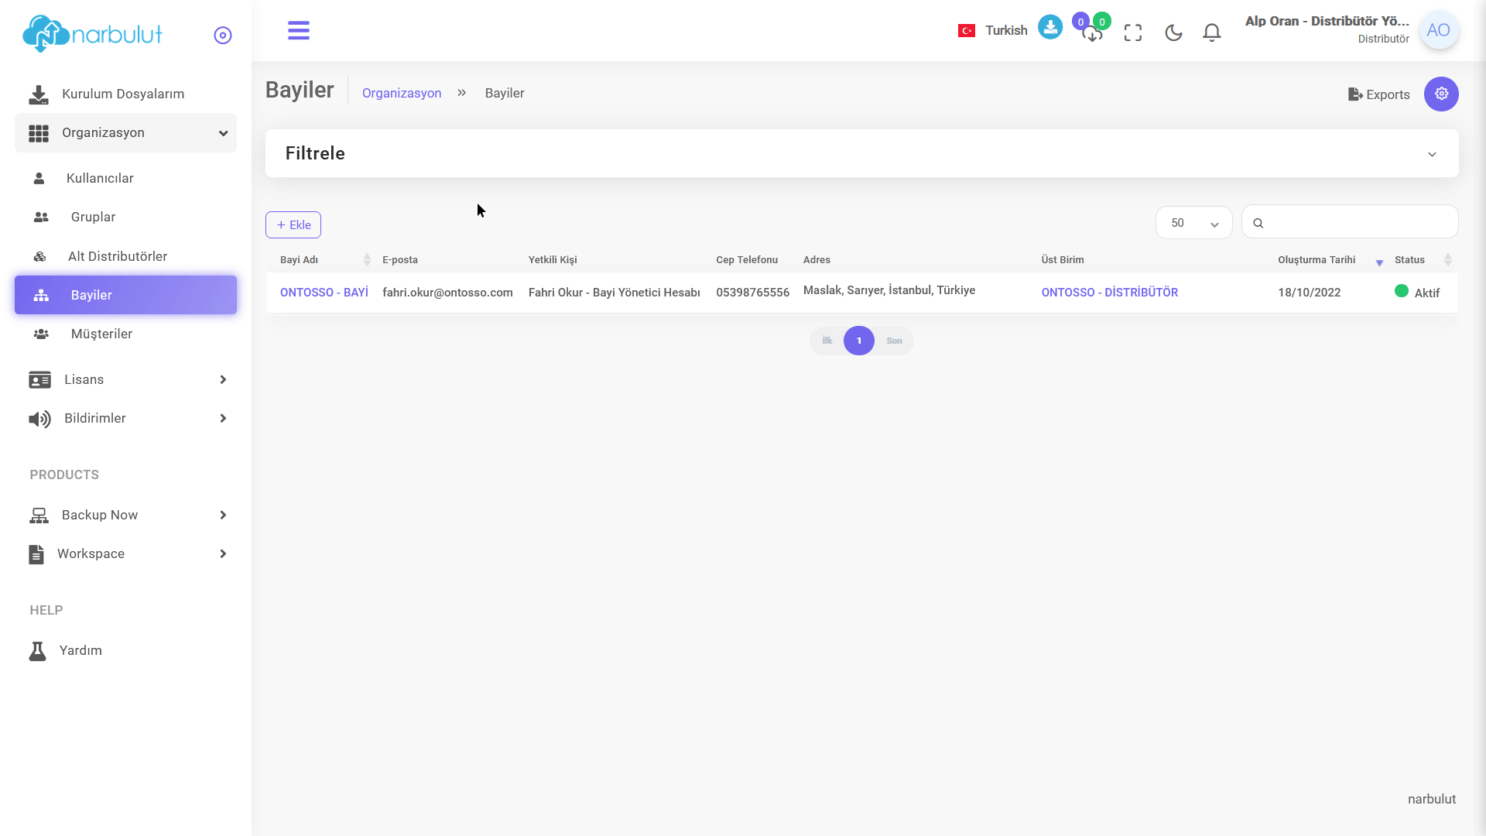Screen dimensions: 1486x836
Task: Click the Gruplar two-people icon
Action: point(41,218)
